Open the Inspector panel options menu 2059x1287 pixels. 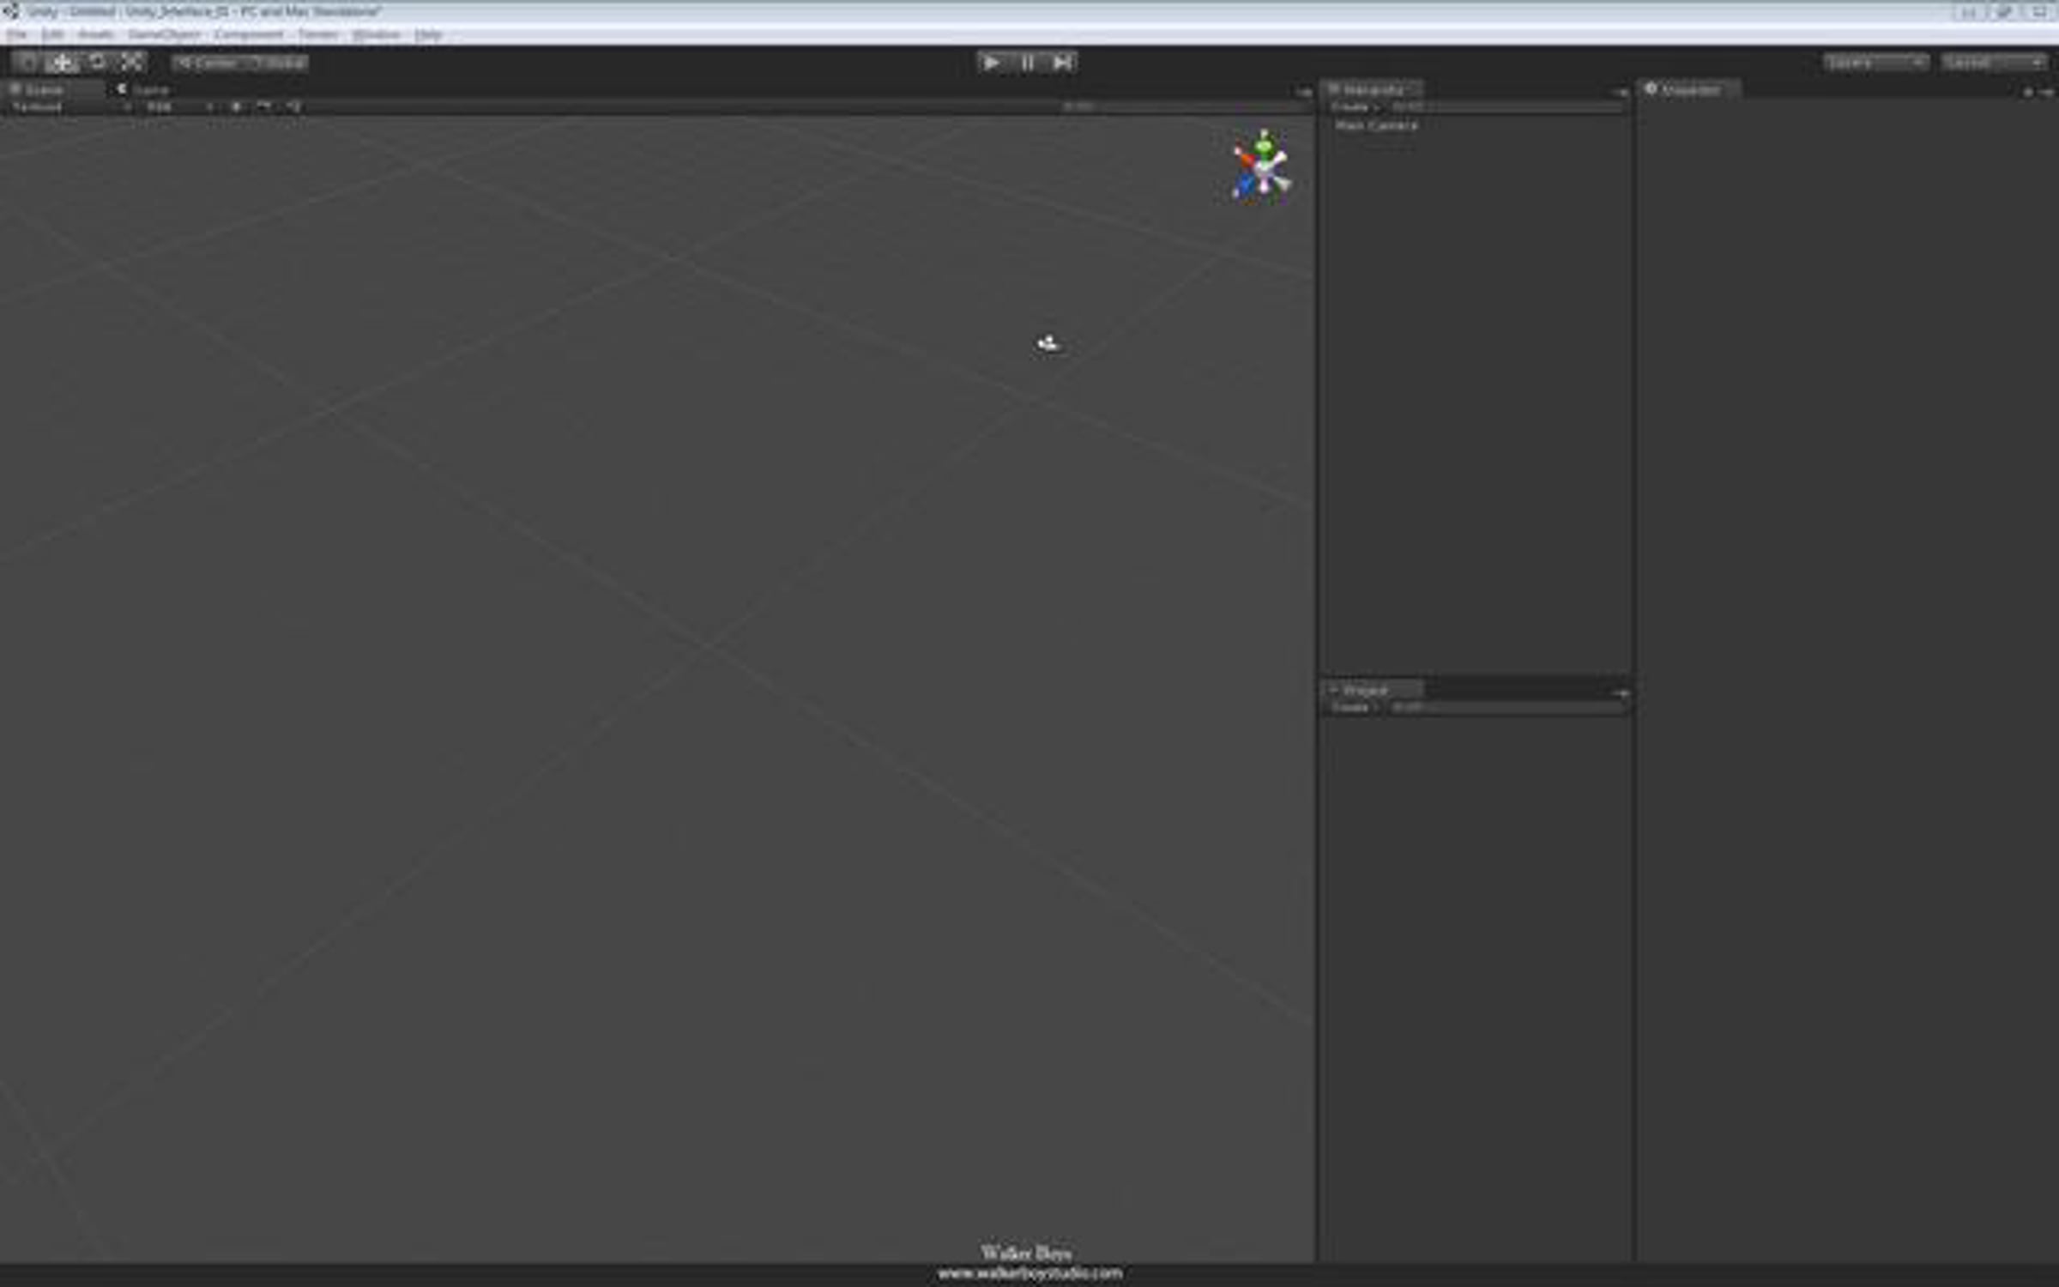(2047, 92)
